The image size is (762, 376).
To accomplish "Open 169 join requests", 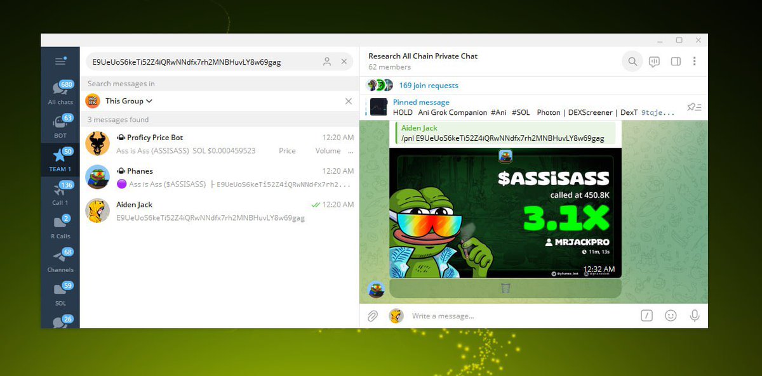I will click(429, 86).
